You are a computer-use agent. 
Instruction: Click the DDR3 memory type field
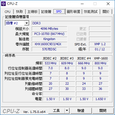(71, 23)
